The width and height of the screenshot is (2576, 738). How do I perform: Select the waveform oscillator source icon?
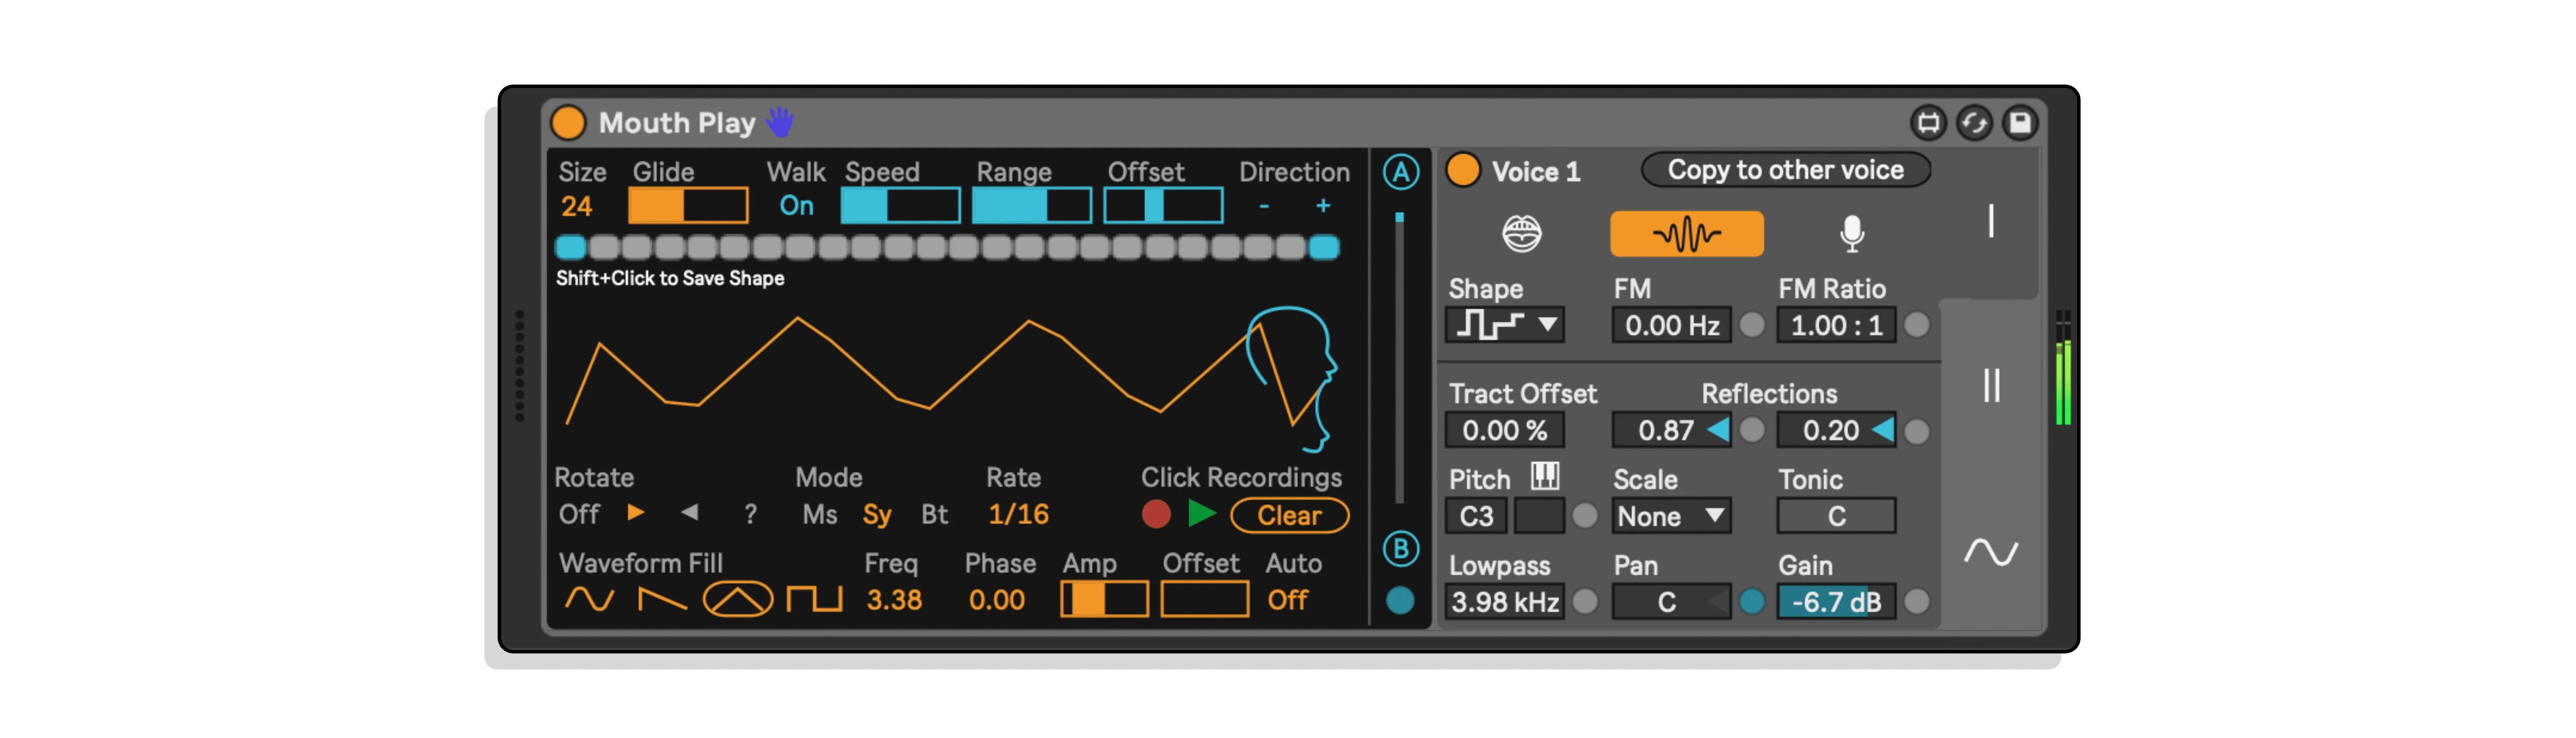pos(1686,234)
